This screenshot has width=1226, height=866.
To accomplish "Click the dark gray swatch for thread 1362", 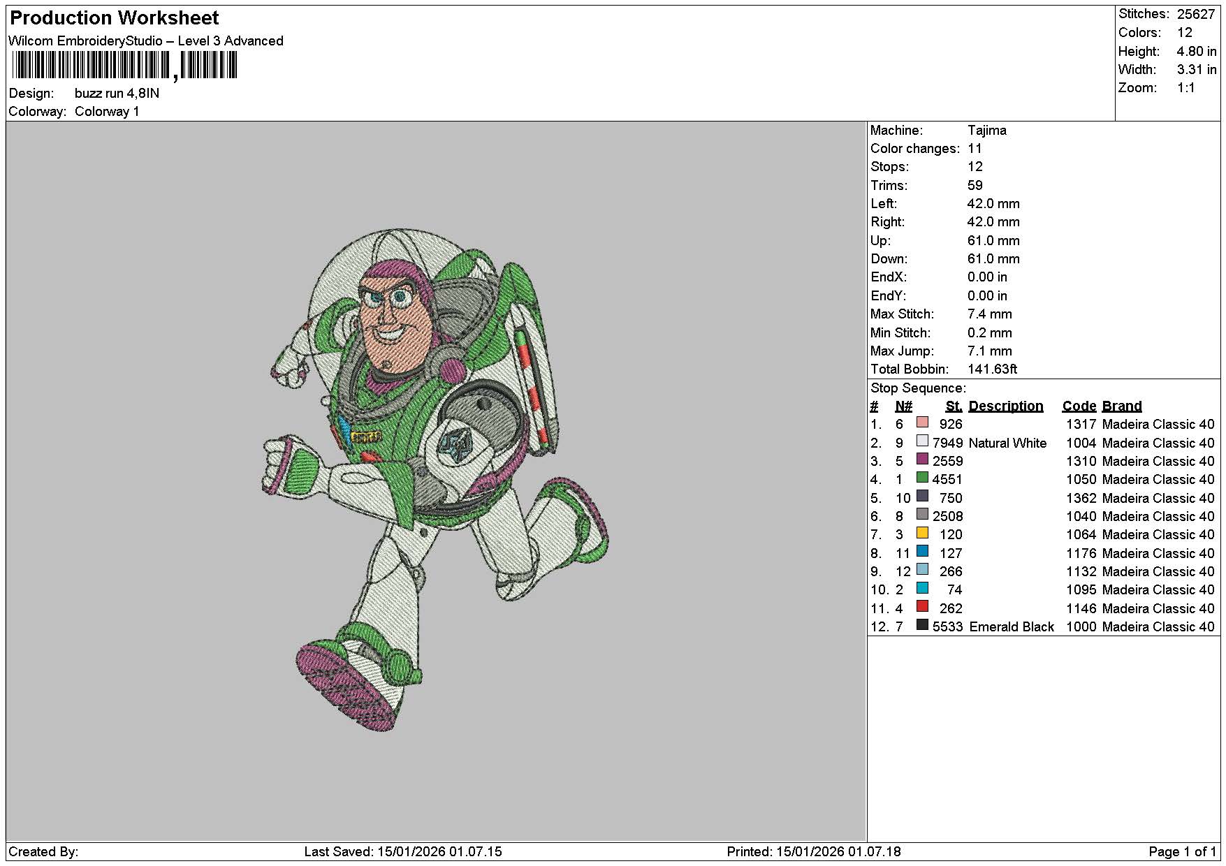I will click(x=922, y=496).
